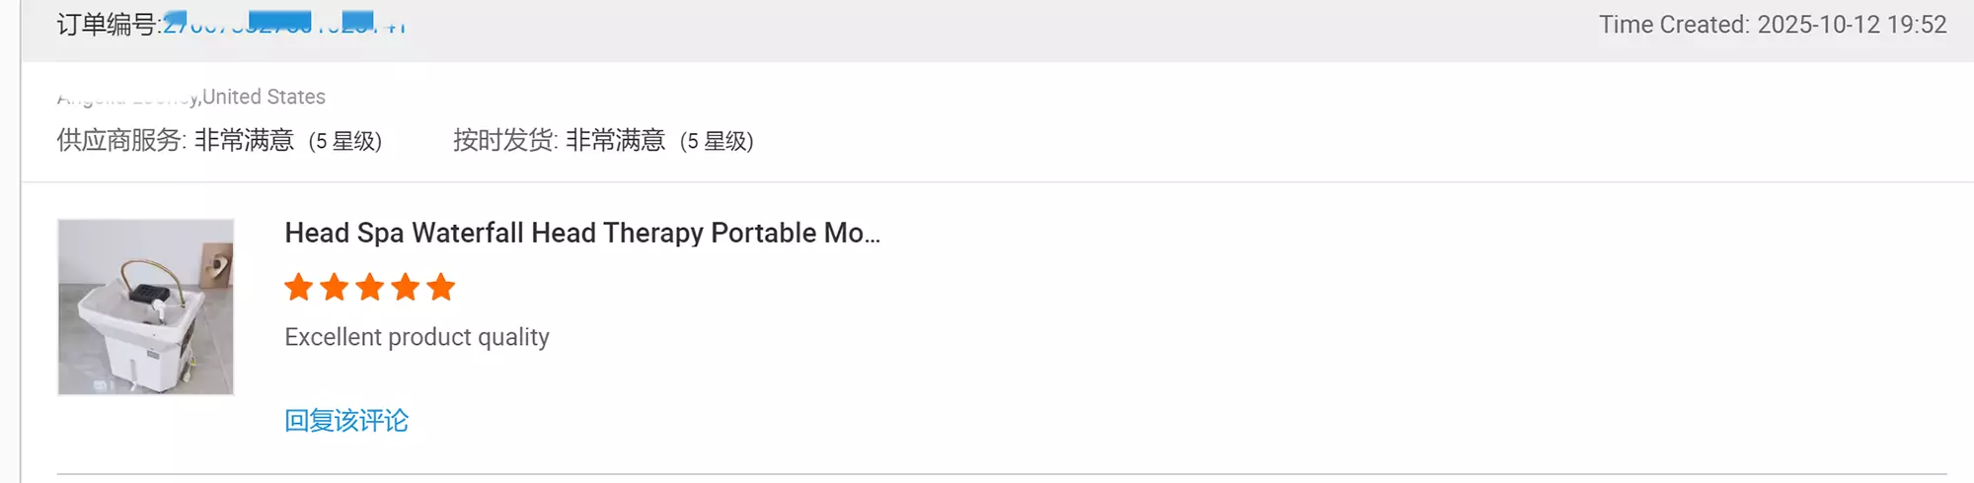Click the 按时发货 label

504,141
